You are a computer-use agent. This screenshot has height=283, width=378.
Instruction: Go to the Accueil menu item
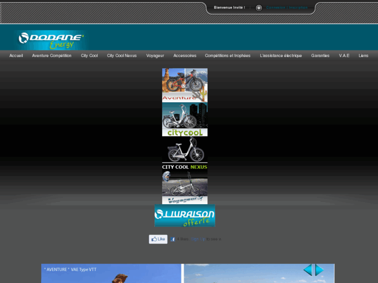click(16, 56)
